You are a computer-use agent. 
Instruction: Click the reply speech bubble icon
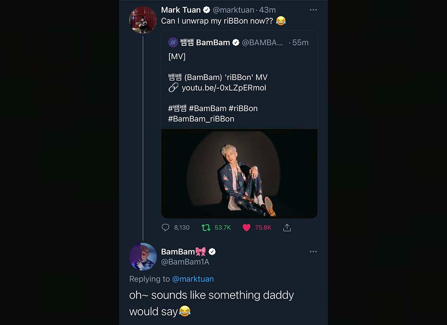[x=165, y=227]
